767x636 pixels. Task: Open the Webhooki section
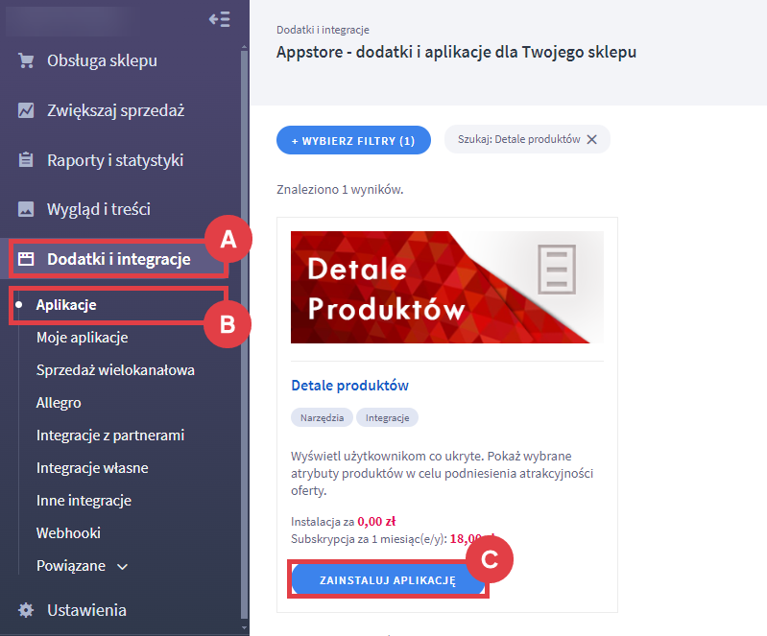coord(68,533)
